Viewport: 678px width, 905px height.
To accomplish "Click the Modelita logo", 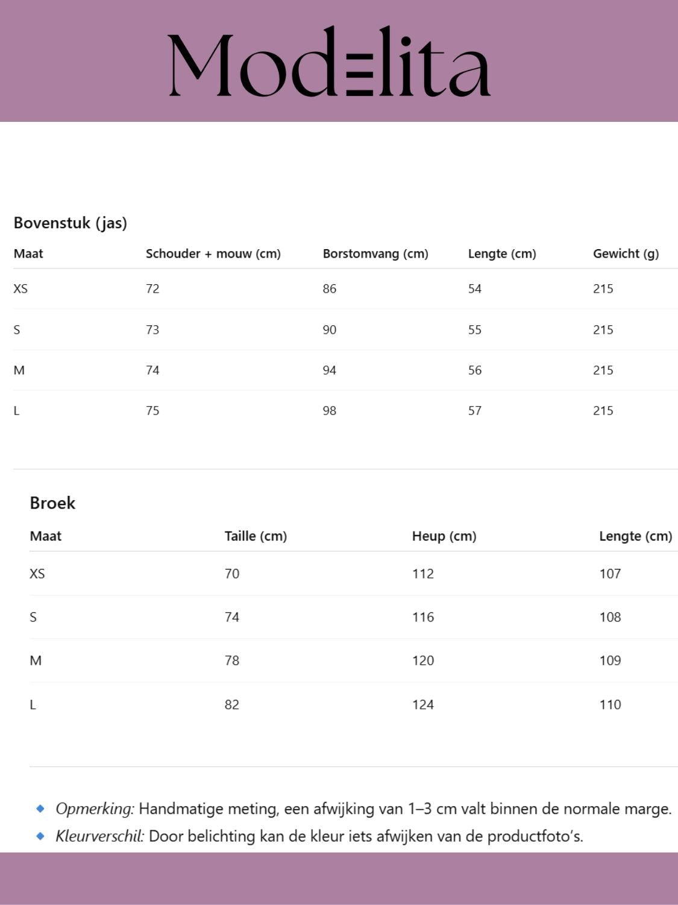I will [x=329, y=62].
